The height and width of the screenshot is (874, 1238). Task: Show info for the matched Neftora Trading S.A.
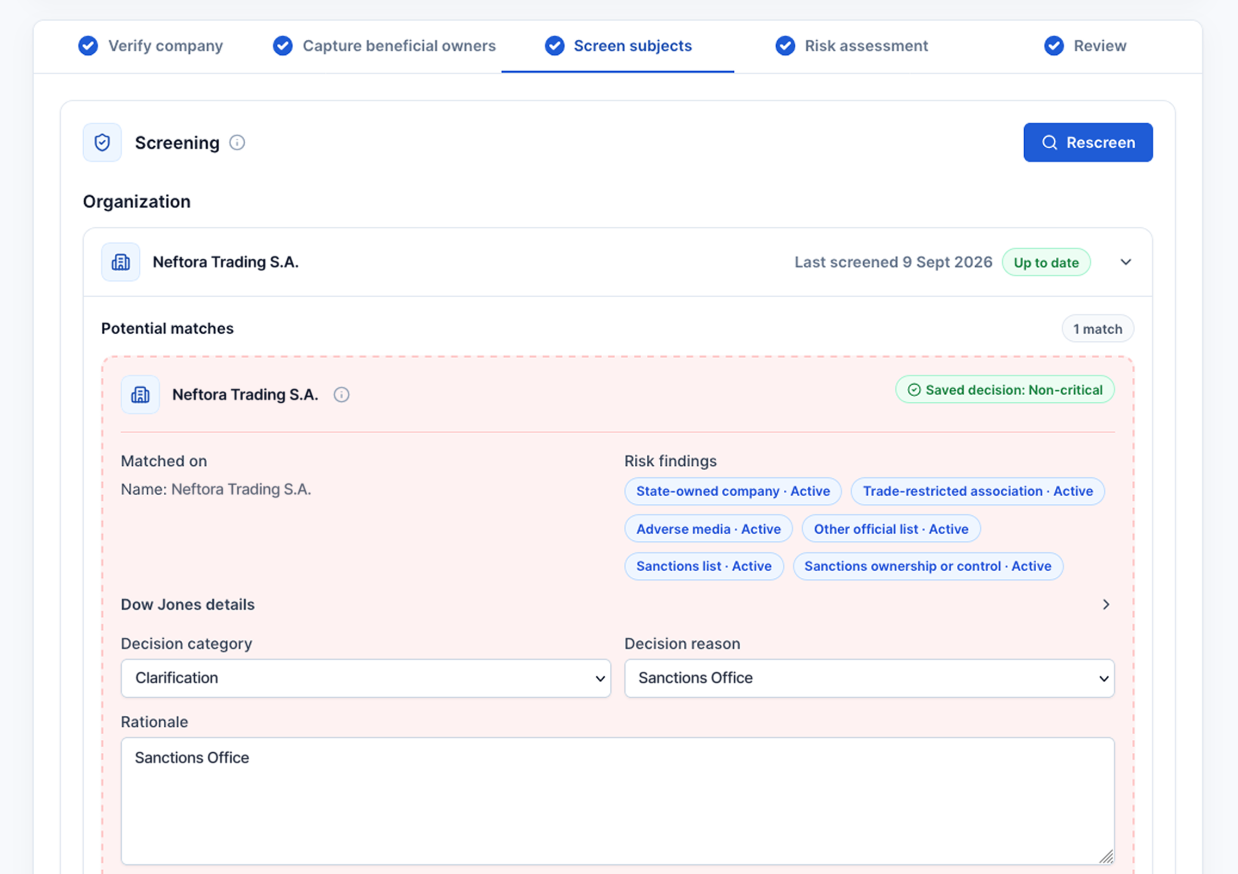click(342, 395)
